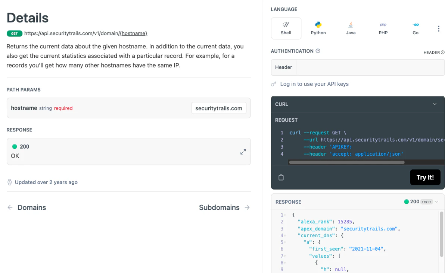Focus the authentication Header input field

point(370,67)
